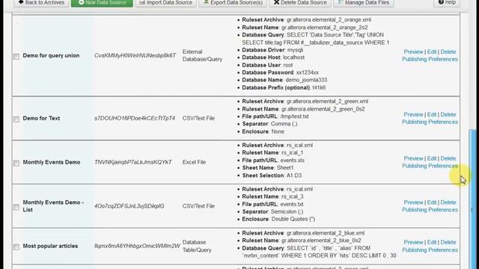Click the Back to Archives button
The width and height of the screenshot is (479, 269).
(x=41, y=3)
